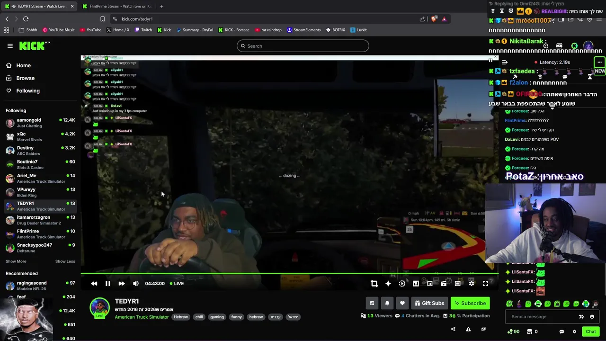
Task: Select the gaming tag
Action: pos(217,317)
